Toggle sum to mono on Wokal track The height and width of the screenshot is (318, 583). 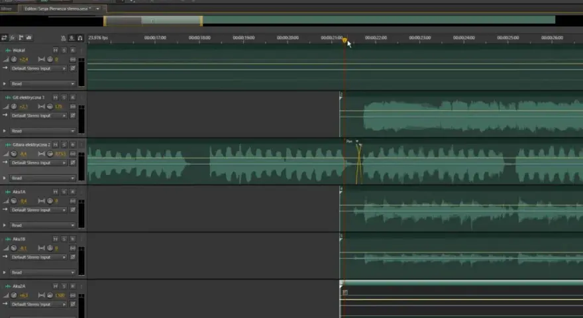point(72,59)
